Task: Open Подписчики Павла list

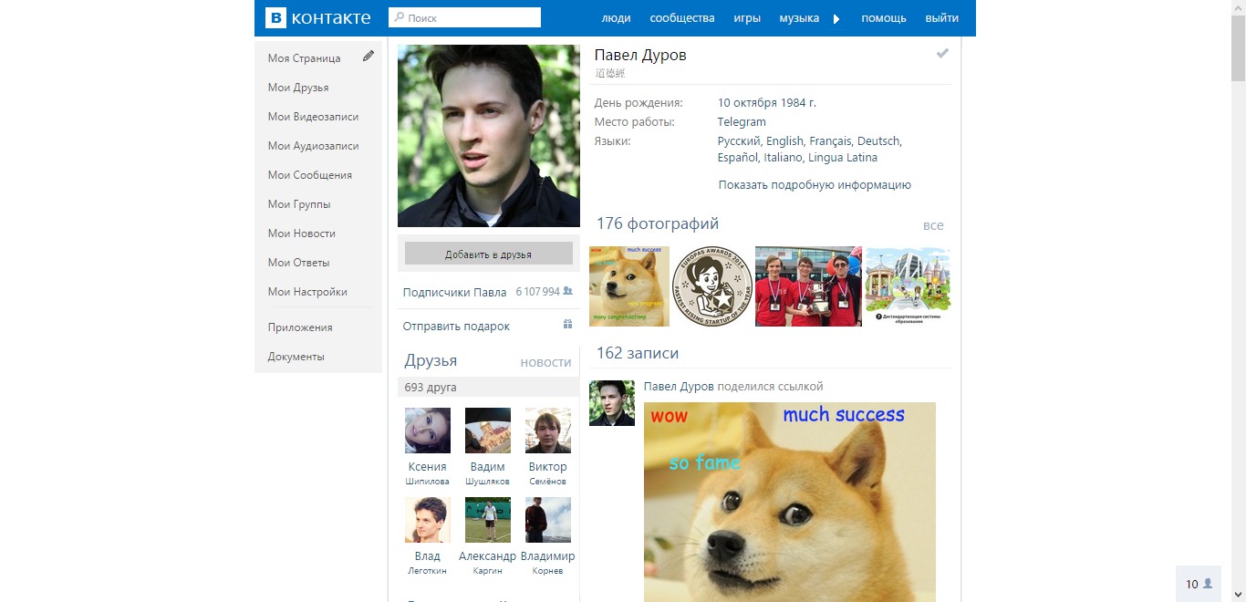Action: 454,292
